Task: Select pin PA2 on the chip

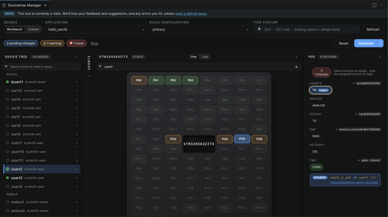Action: click(173, 80)
